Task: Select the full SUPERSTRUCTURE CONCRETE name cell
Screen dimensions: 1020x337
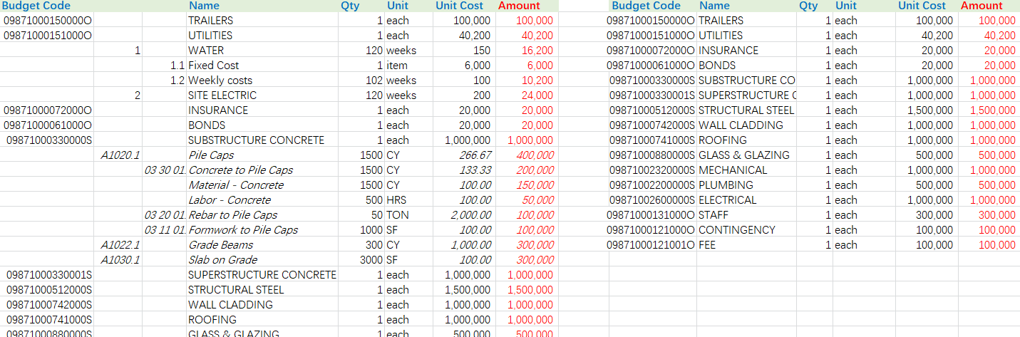Action: pyautogui.click(x=262, y=275)
